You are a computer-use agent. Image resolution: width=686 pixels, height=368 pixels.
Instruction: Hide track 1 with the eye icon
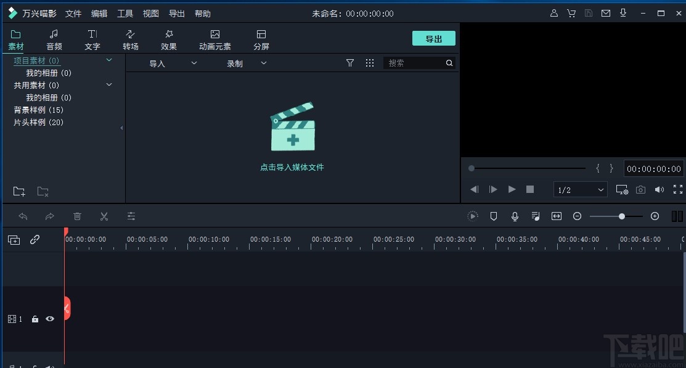50,319
